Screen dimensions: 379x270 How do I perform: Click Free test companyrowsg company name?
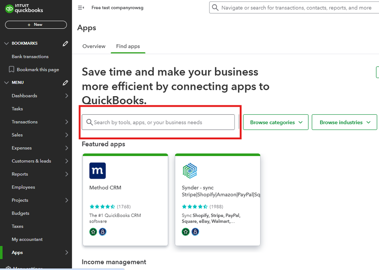[118, 8]
